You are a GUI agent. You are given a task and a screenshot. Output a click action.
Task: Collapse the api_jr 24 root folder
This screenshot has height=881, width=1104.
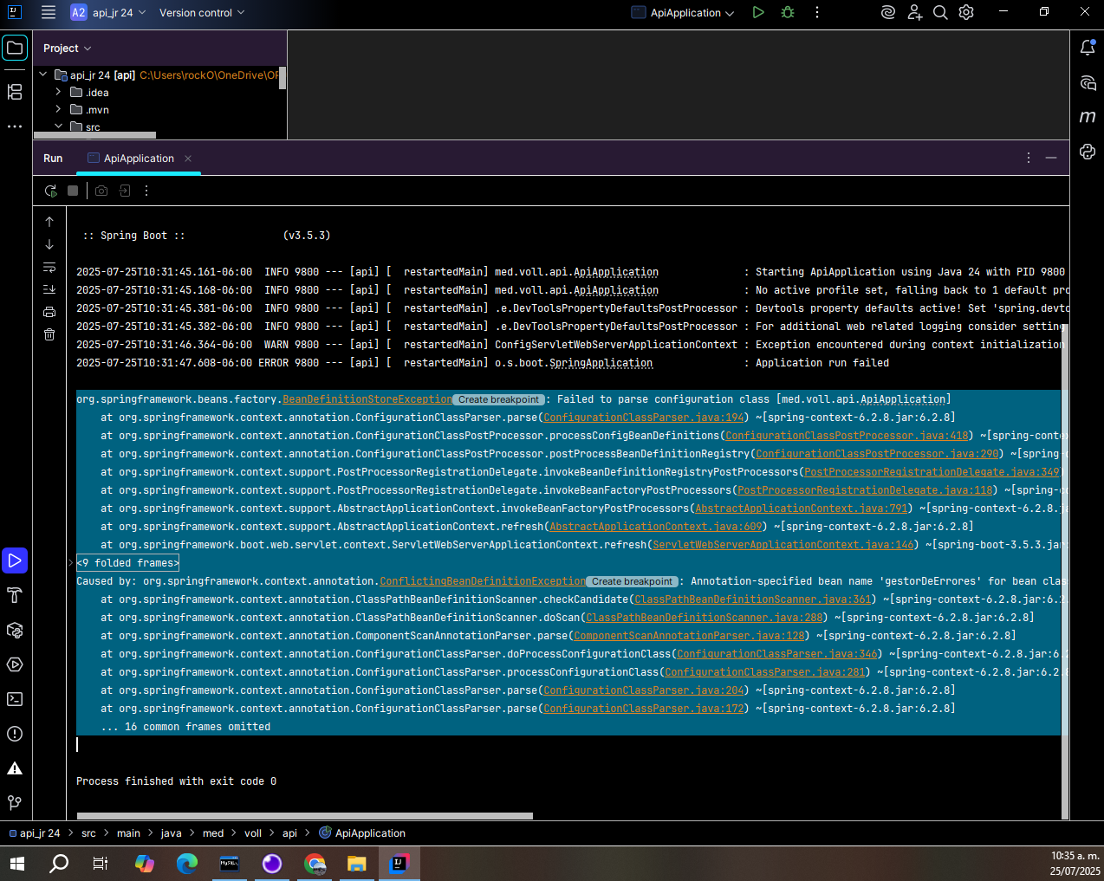coord(43,74)
